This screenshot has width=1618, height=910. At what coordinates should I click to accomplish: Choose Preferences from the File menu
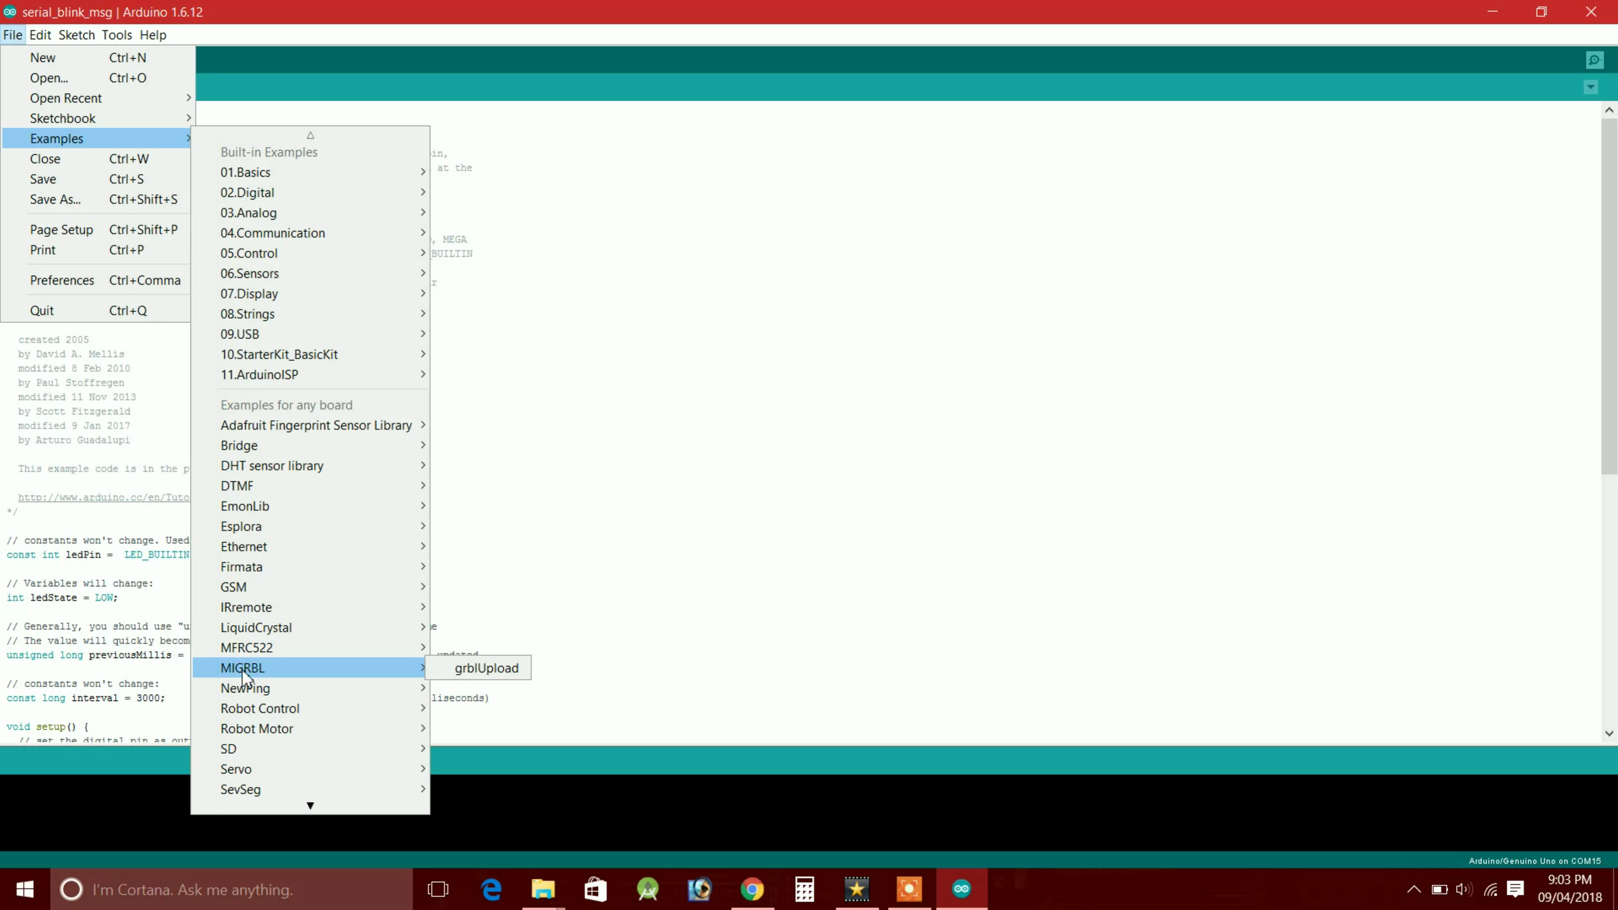click(x=62, y=280)
